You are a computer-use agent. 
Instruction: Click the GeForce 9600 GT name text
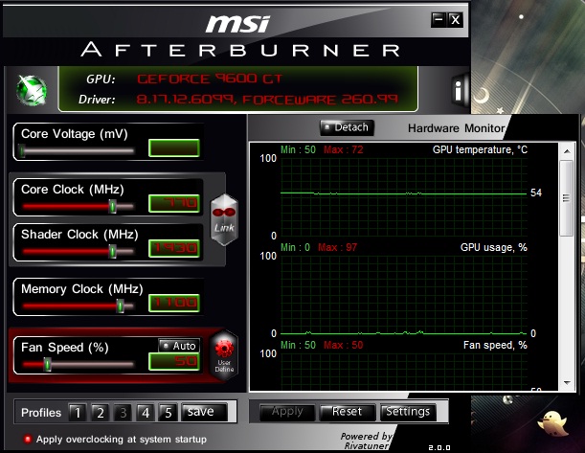[x=210, y=79]
